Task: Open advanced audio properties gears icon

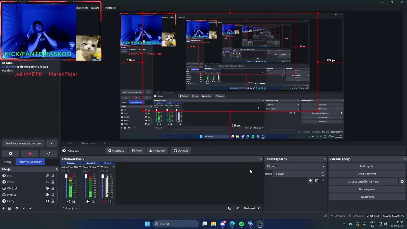Action: [237, 208]
